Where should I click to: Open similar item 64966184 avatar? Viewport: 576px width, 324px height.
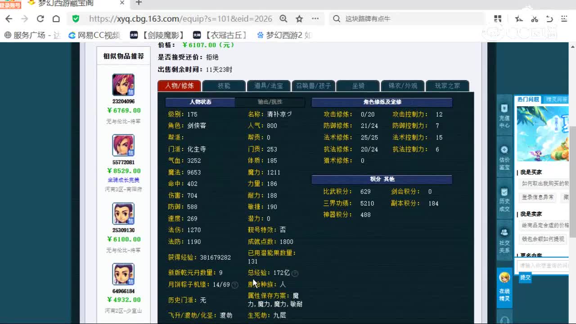[123, 274]
